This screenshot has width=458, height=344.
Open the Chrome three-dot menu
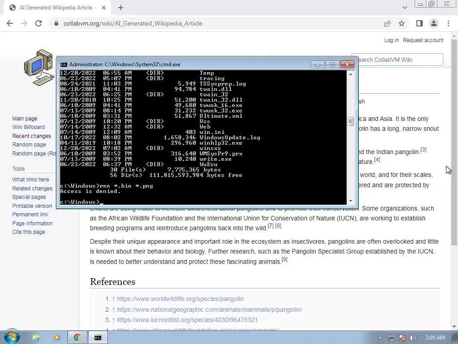point(448,23)
